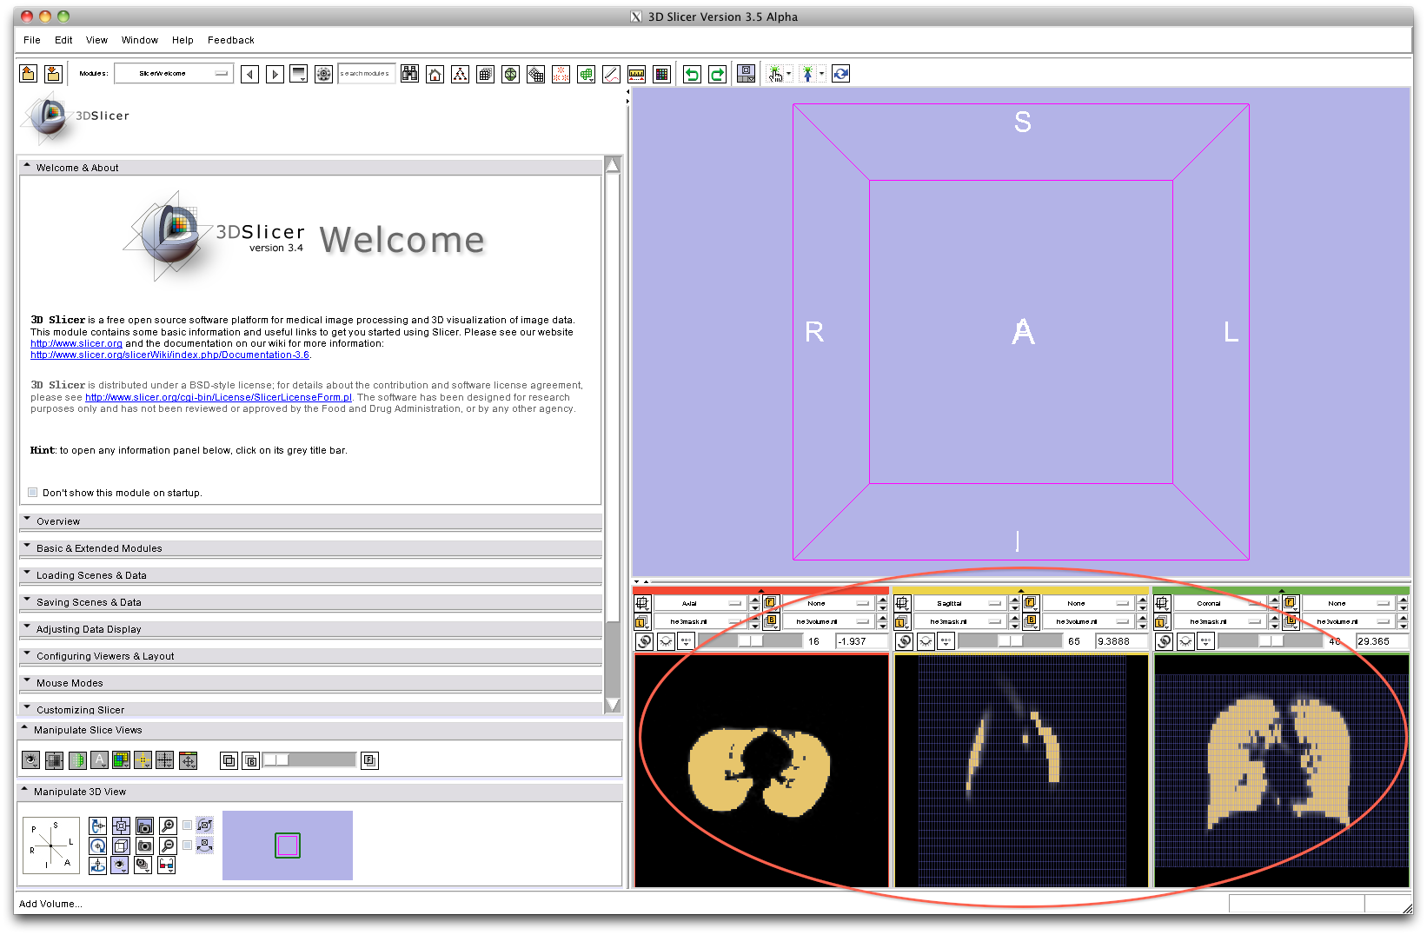The height and width of the screenshot is (935, 1427).
Task: Click the search modules input field
Action: [366, 74]
